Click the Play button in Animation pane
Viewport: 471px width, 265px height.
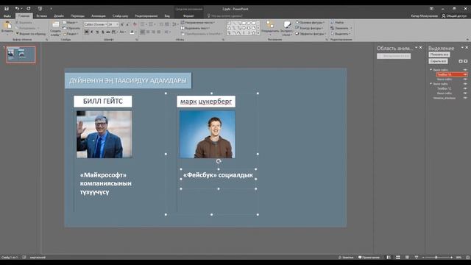[x=394, y=56]
